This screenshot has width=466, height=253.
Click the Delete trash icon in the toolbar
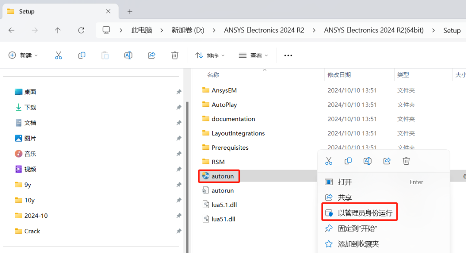click(175, 56)
